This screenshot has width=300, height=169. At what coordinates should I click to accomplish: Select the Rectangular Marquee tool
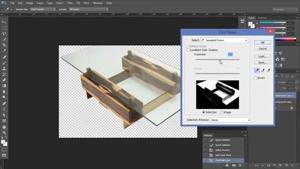pos(4,28)
